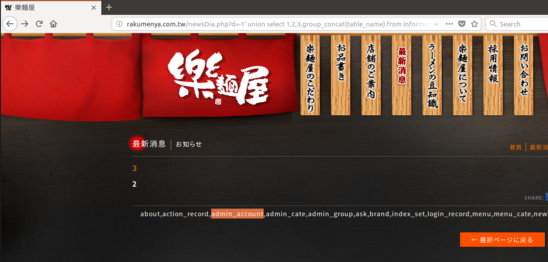Click the 選択ページに戻る button

502,240
